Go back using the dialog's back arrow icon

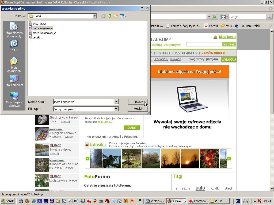pos(103,16)
